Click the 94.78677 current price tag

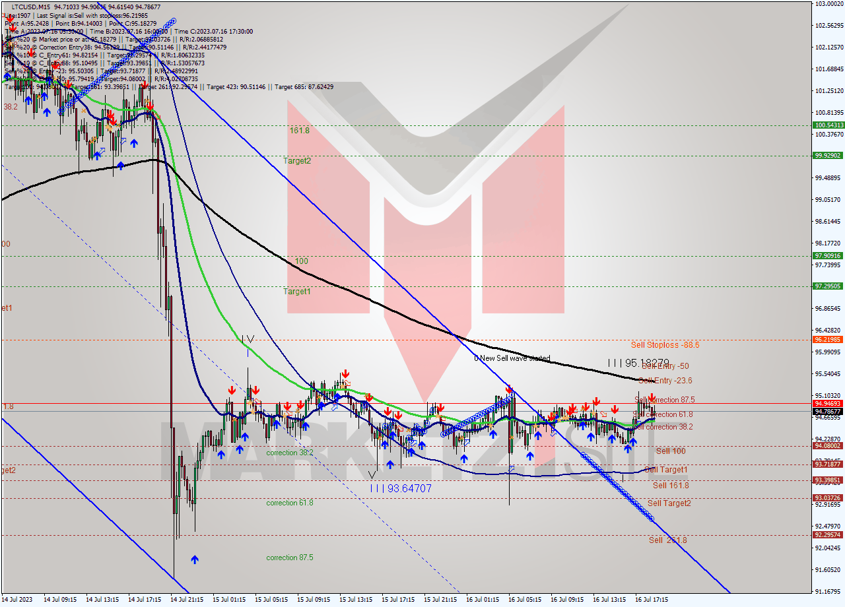[x=828, y=411]
